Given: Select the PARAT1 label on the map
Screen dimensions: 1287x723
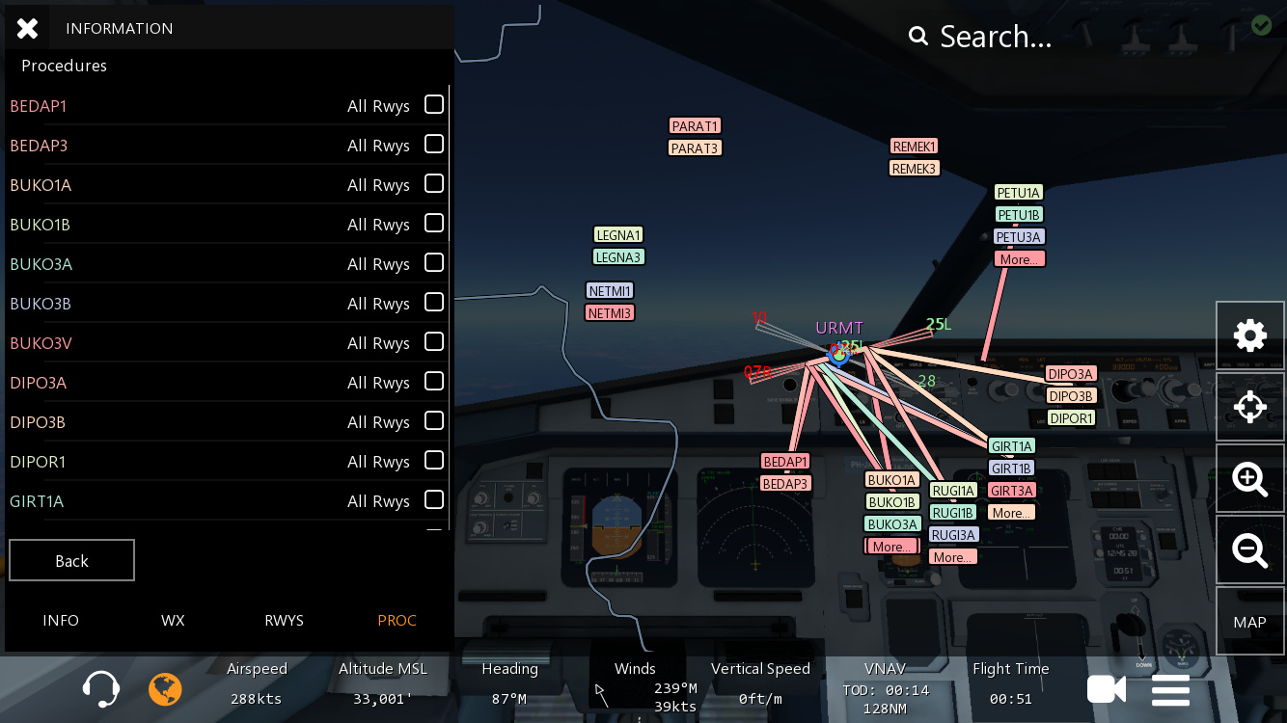Looking at the screenshot, I should tap(696, 126).
